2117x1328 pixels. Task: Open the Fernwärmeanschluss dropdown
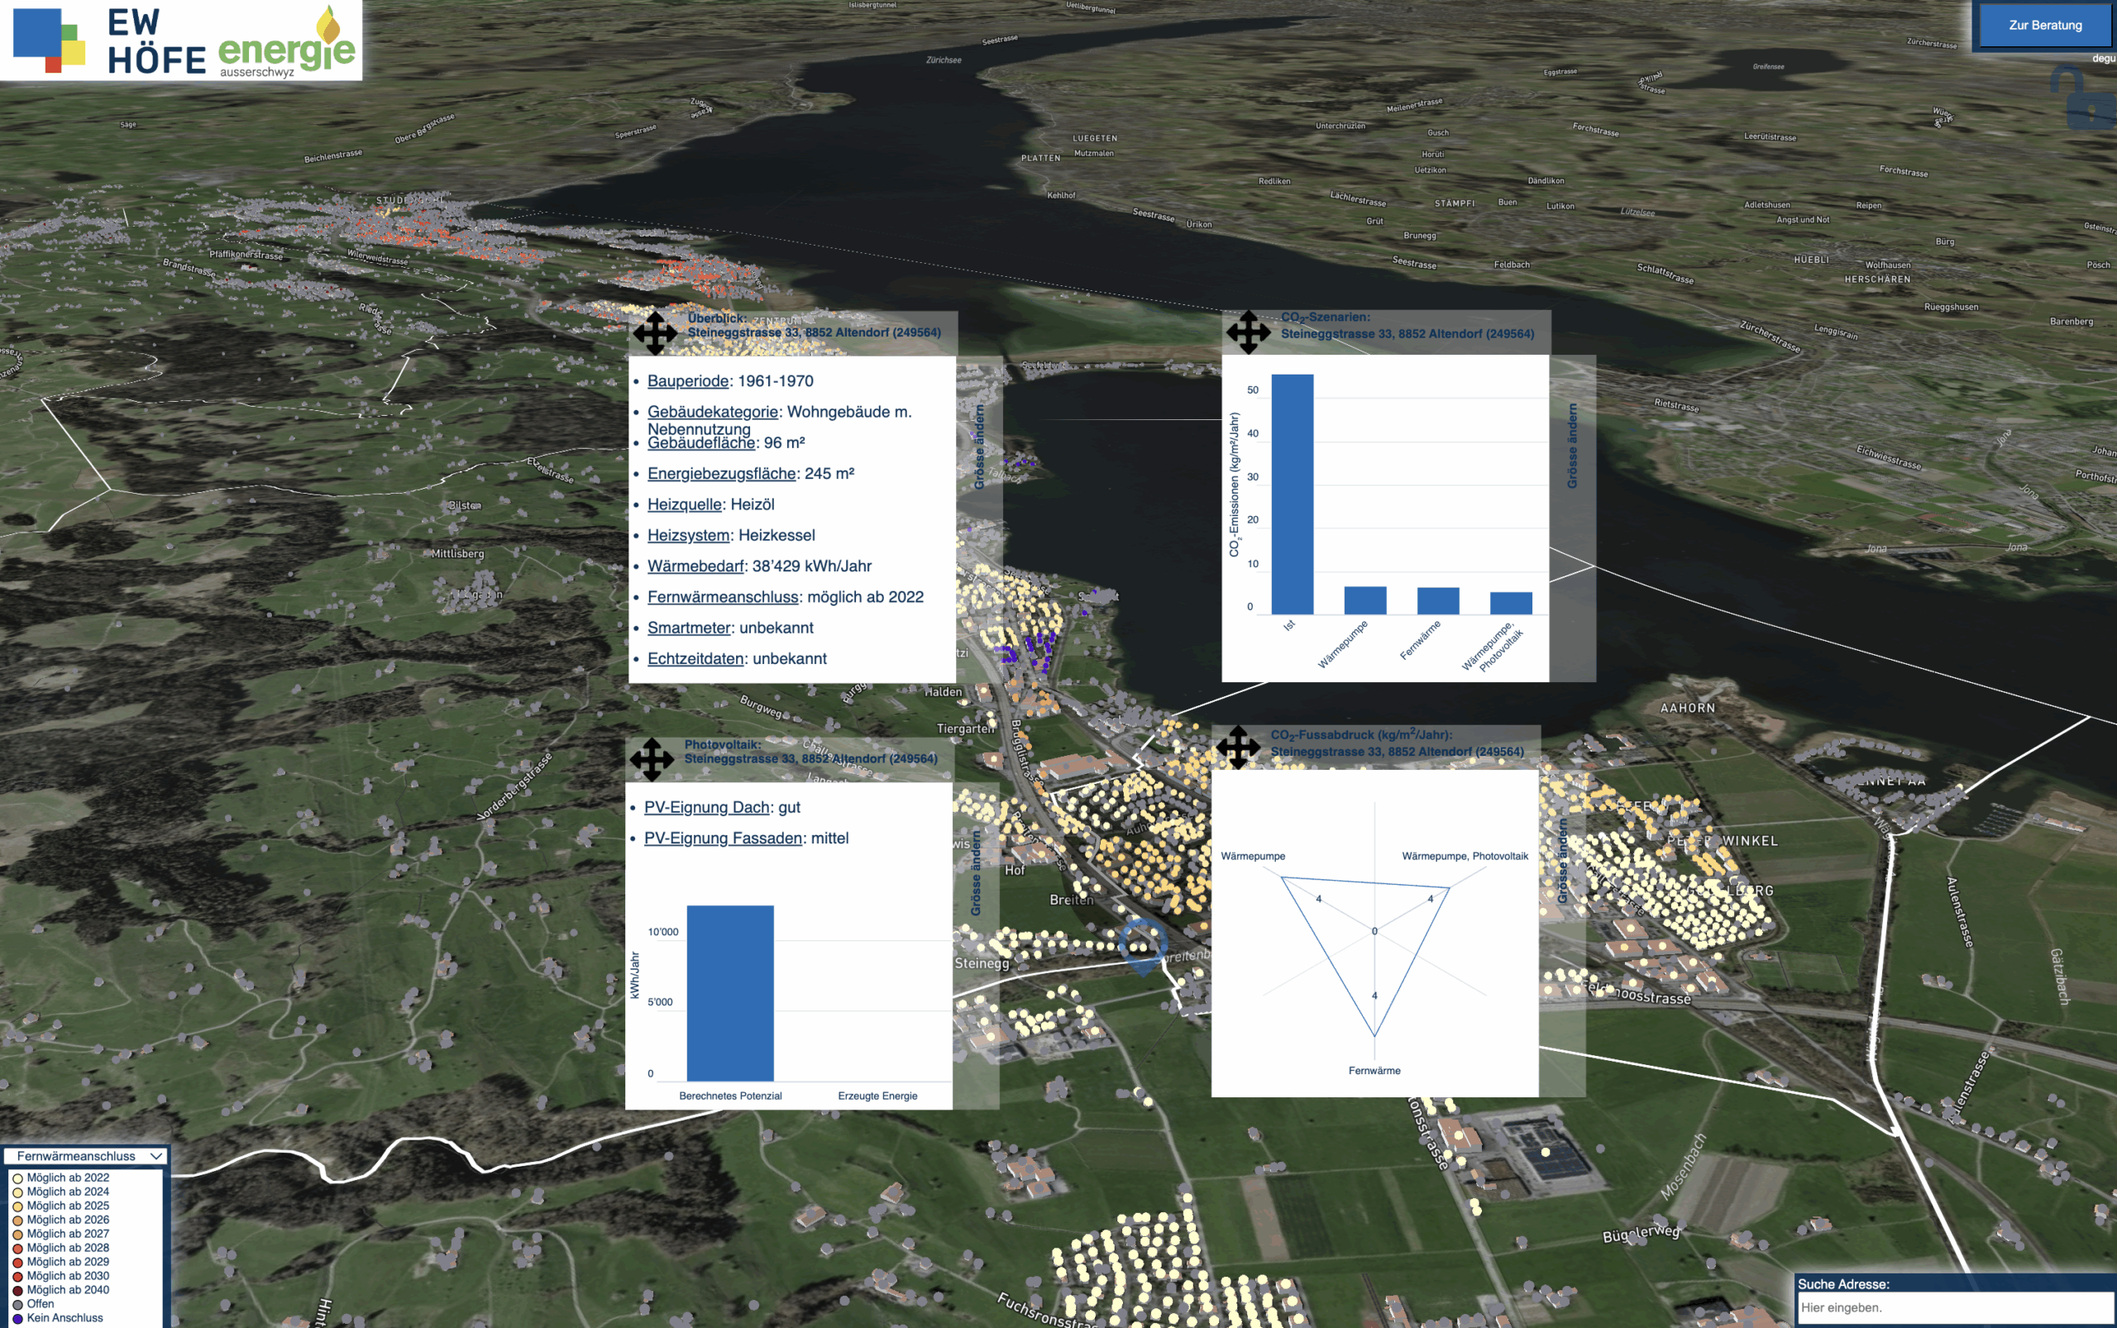(84, 1156)
